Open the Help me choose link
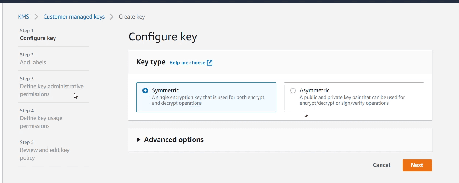This screenshot has width=459, height=183. tap(187, 63)
